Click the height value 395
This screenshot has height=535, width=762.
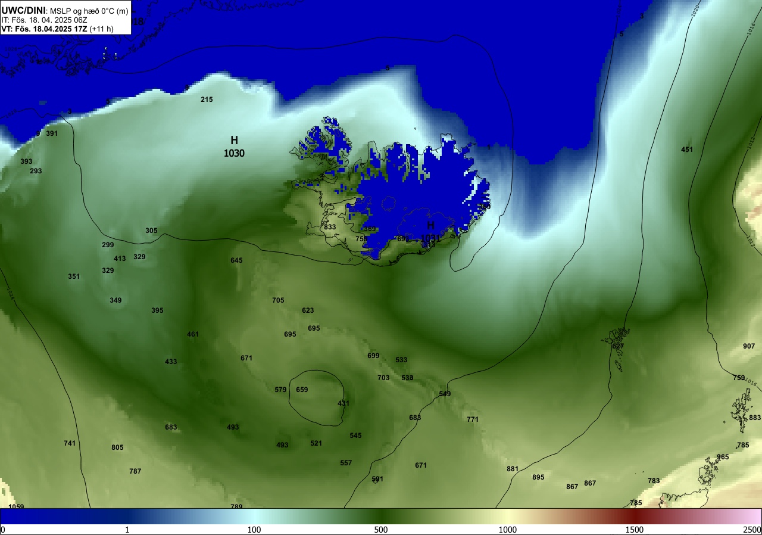coord(157,310)
